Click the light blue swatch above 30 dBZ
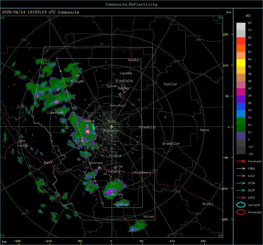Image resolution: width=263 pixels, height=245 pixels. pos(241,114)
